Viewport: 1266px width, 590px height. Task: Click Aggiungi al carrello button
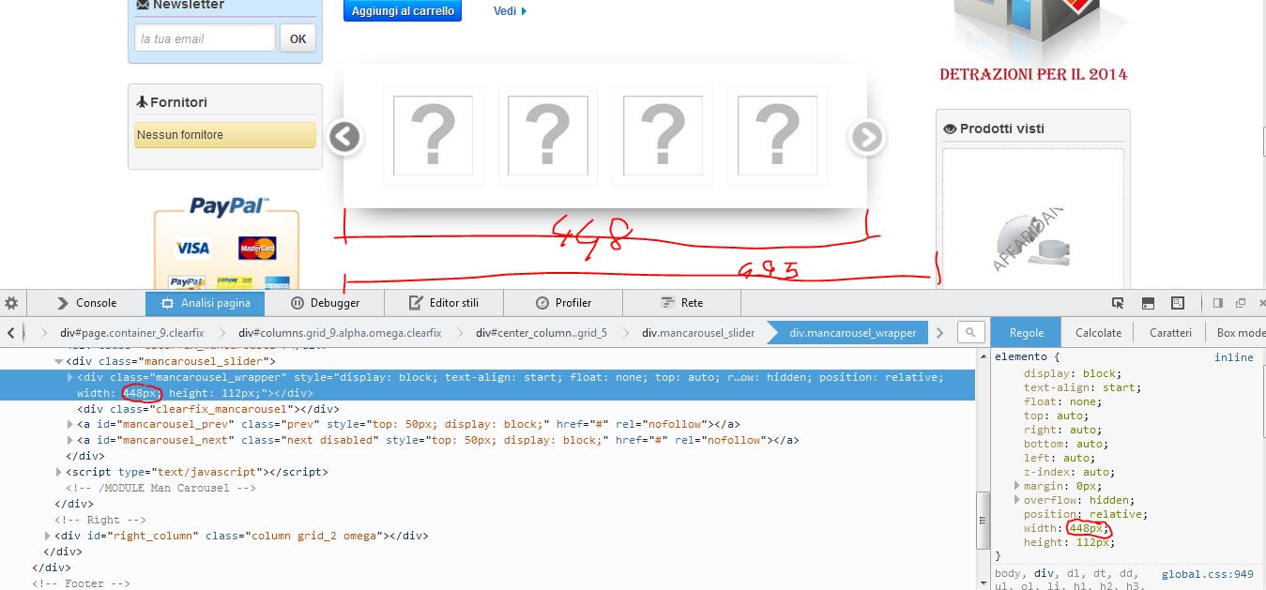click(403, 11)
